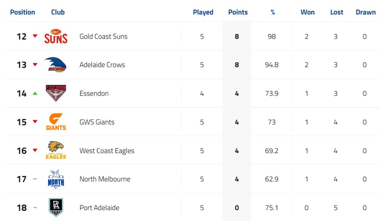
Task: Click Essendon's green up arrow indicator
Action: [35, 93]
